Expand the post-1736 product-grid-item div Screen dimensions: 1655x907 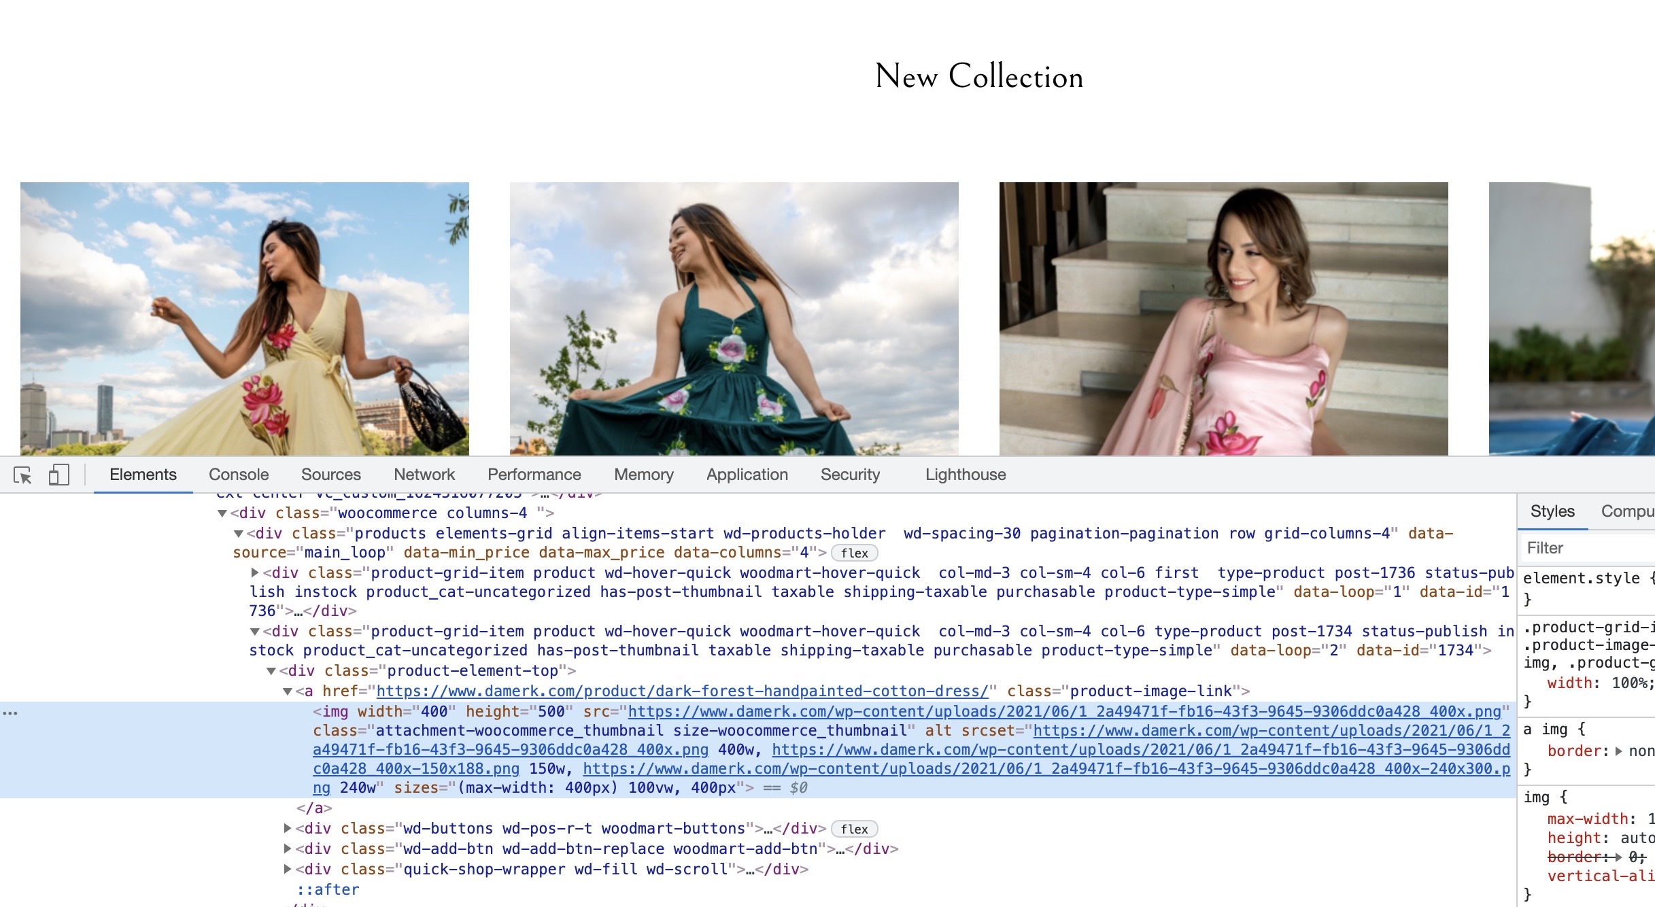[255, 573]
